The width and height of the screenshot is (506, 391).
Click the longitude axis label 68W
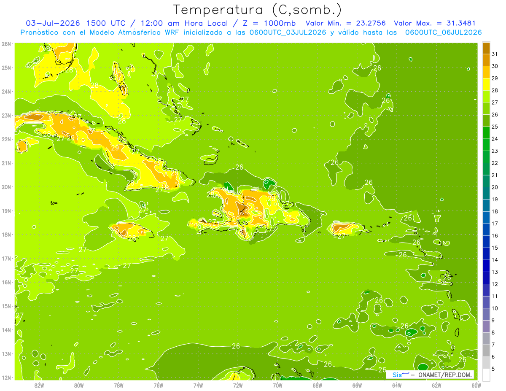[318, 385]
